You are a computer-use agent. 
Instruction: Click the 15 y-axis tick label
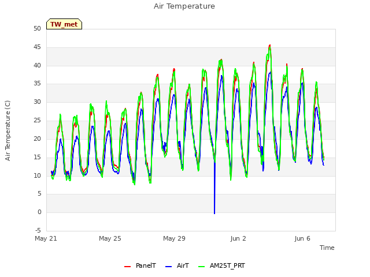37,157
